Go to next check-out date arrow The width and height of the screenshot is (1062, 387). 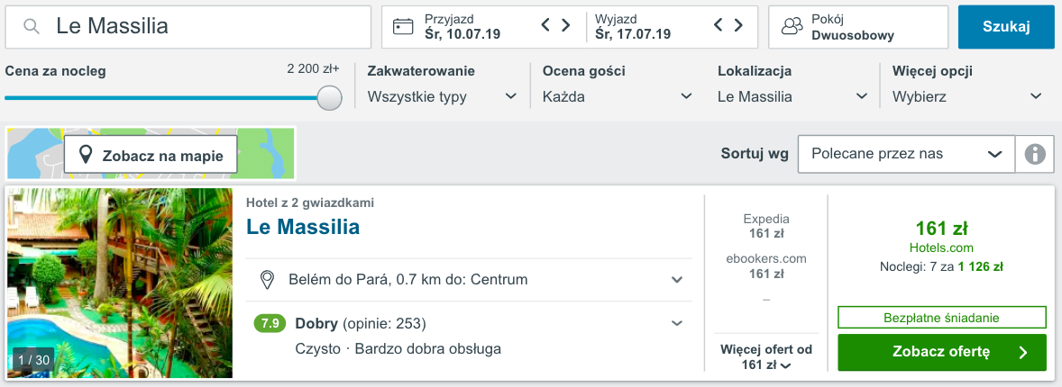tap(738, 25)
